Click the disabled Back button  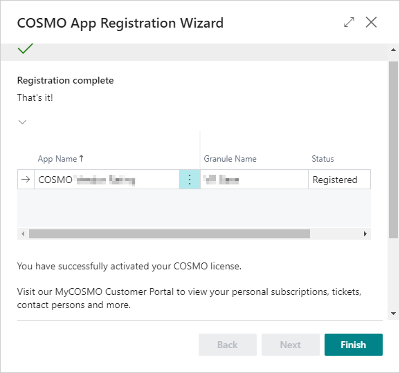[228, 345]
